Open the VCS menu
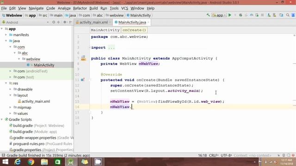296x166 pixels. tap(124, 8)
